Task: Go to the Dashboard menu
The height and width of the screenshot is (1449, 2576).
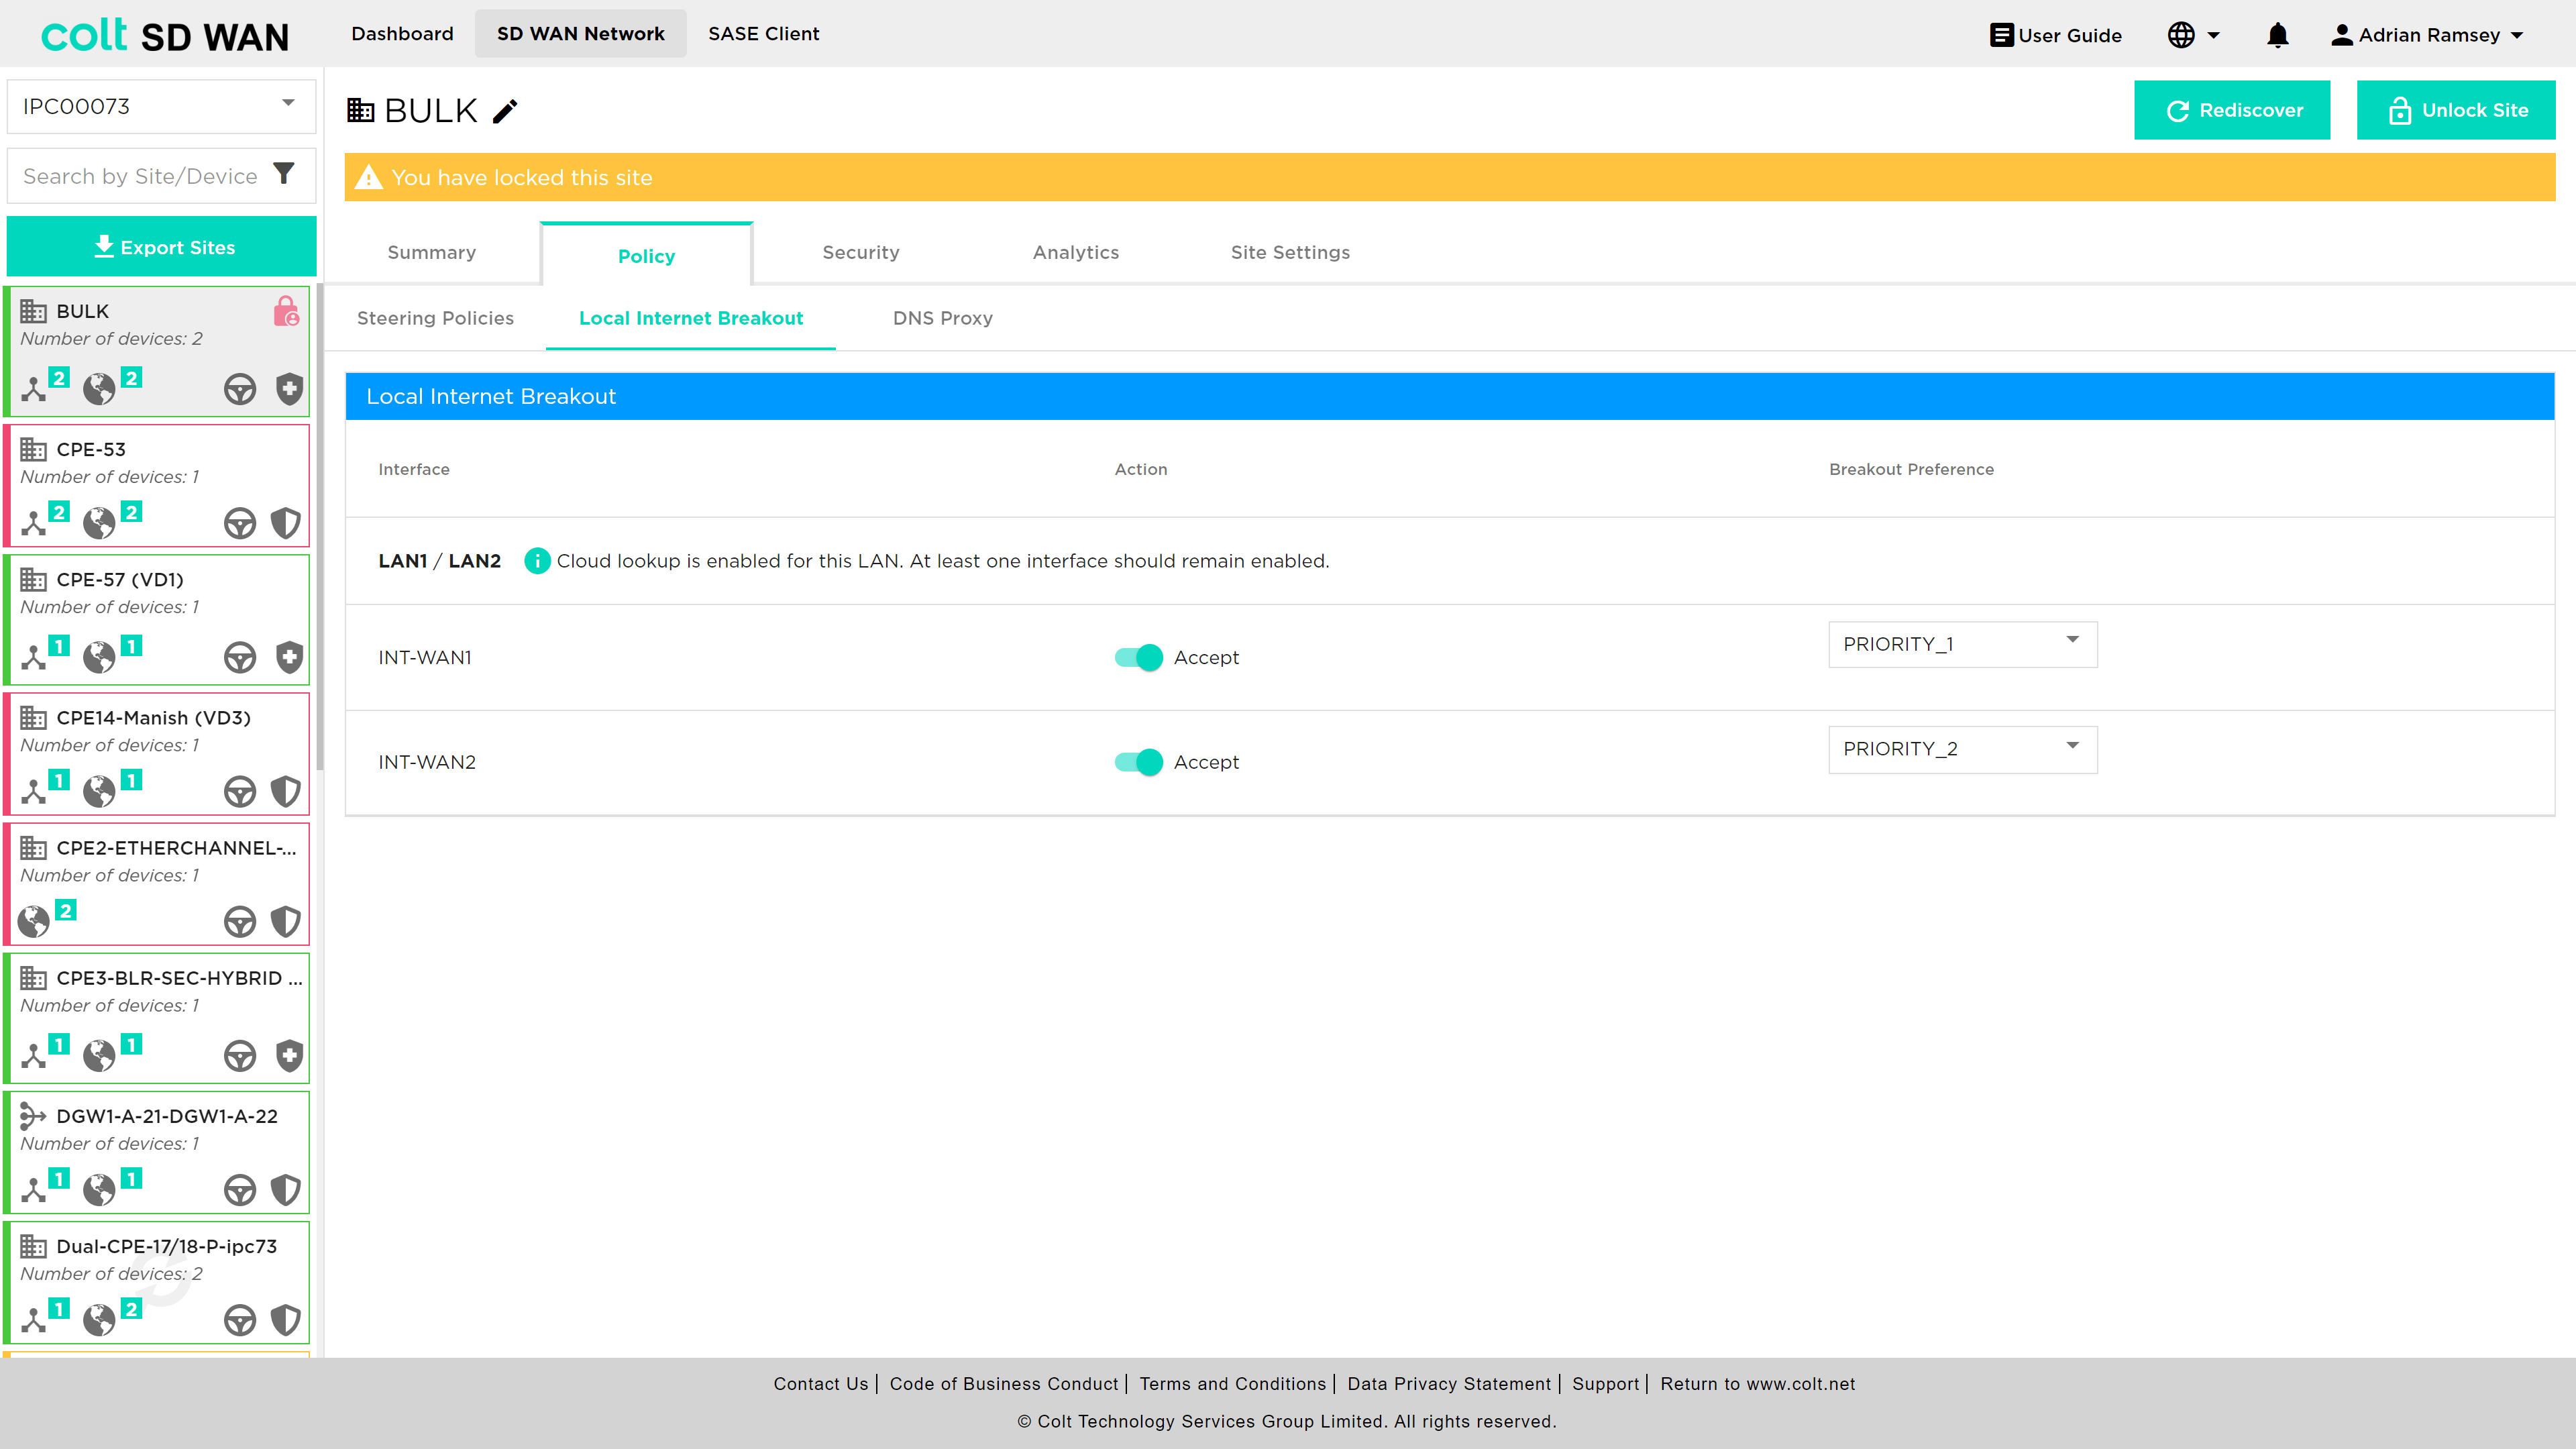Action: (402, 34)
